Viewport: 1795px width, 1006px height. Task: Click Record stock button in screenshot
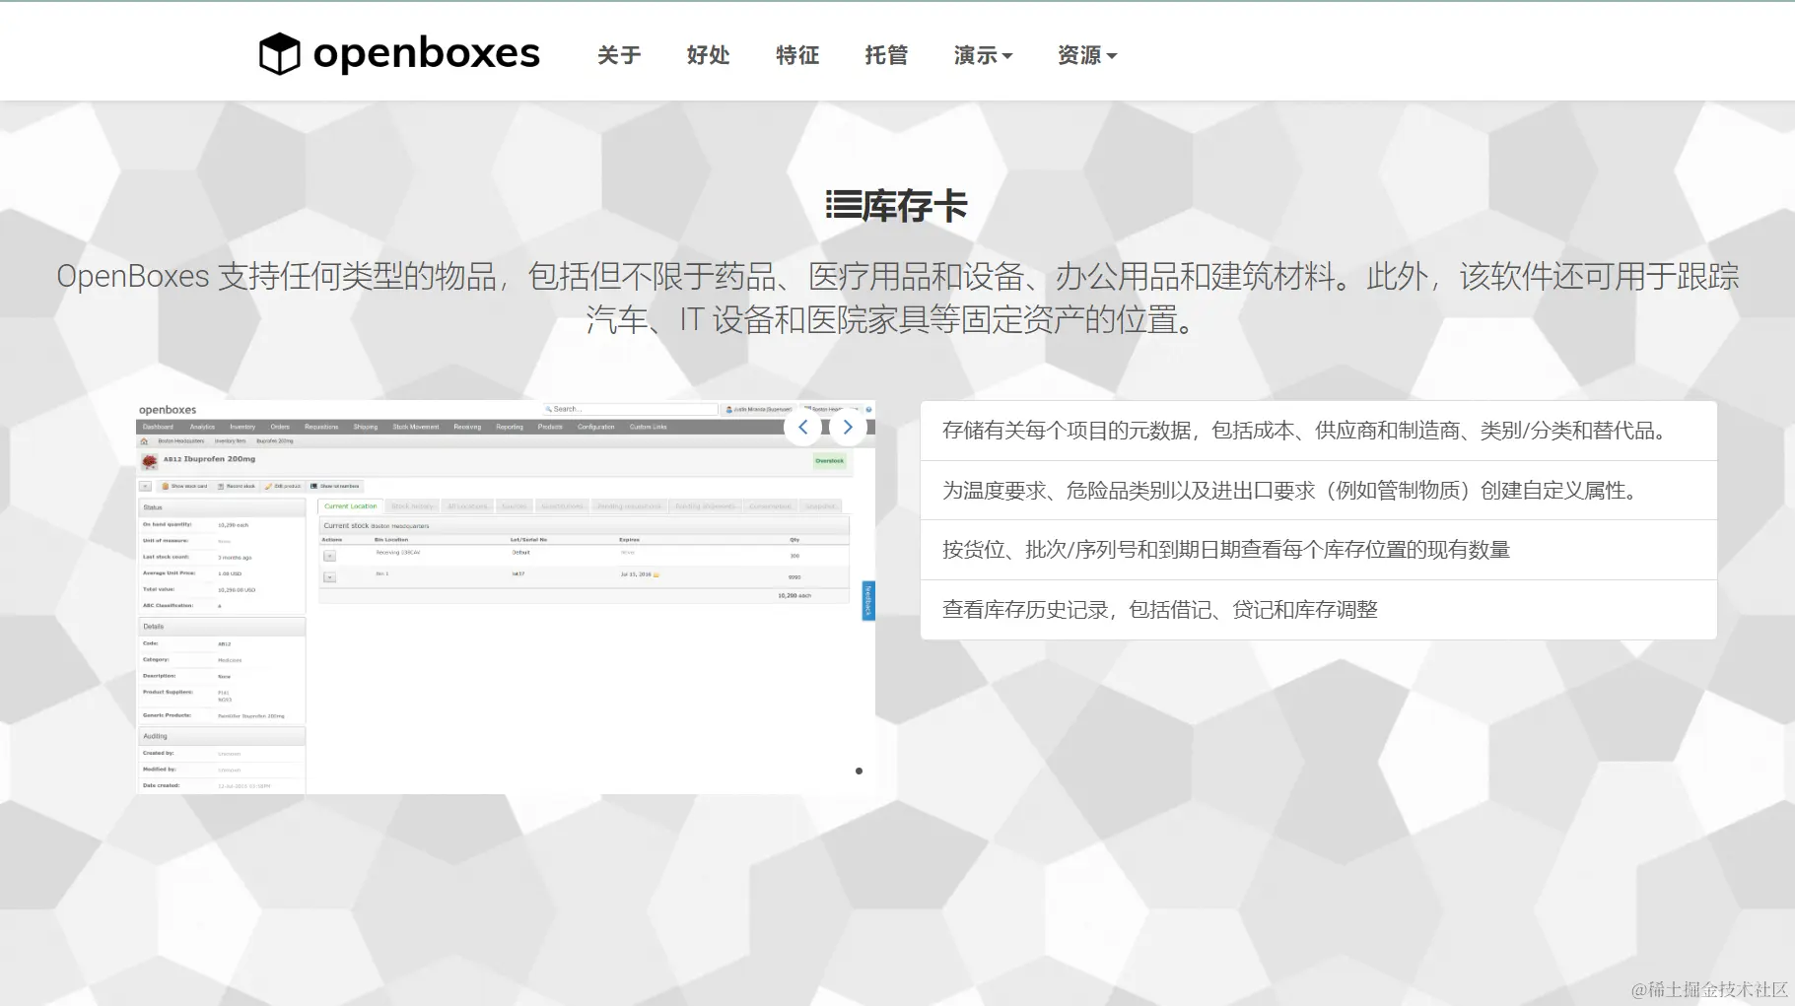237,486
